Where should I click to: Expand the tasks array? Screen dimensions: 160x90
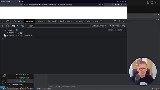[x=7, y=33]
